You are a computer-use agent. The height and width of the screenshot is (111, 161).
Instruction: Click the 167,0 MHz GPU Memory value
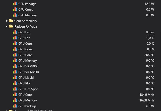click(147, 100)
